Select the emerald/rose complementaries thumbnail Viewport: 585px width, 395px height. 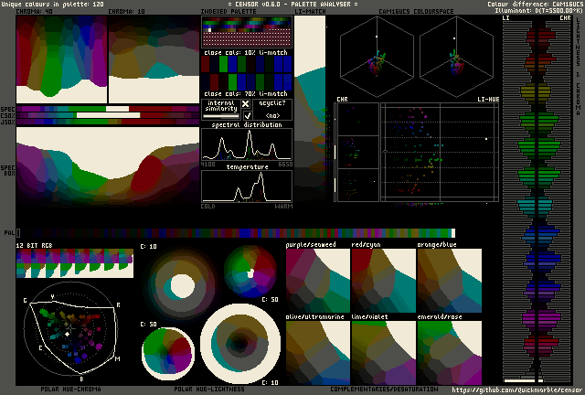coord(449,350)
